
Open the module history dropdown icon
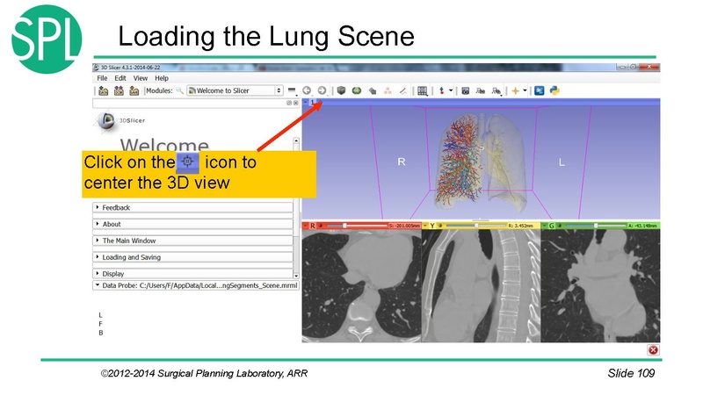pos(292,91)
